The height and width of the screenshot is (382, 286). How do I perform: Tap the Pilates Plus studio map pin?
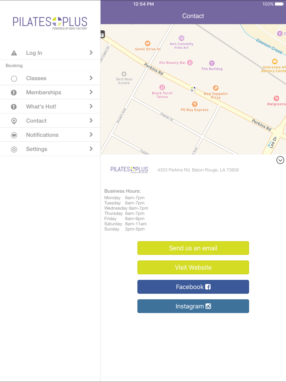coord(193,89)
